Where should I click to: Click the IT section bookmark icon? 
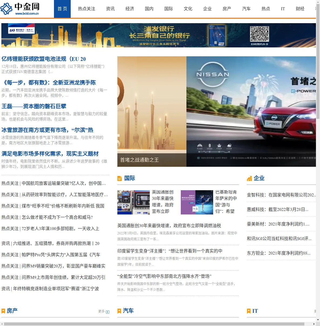[249, 311]
